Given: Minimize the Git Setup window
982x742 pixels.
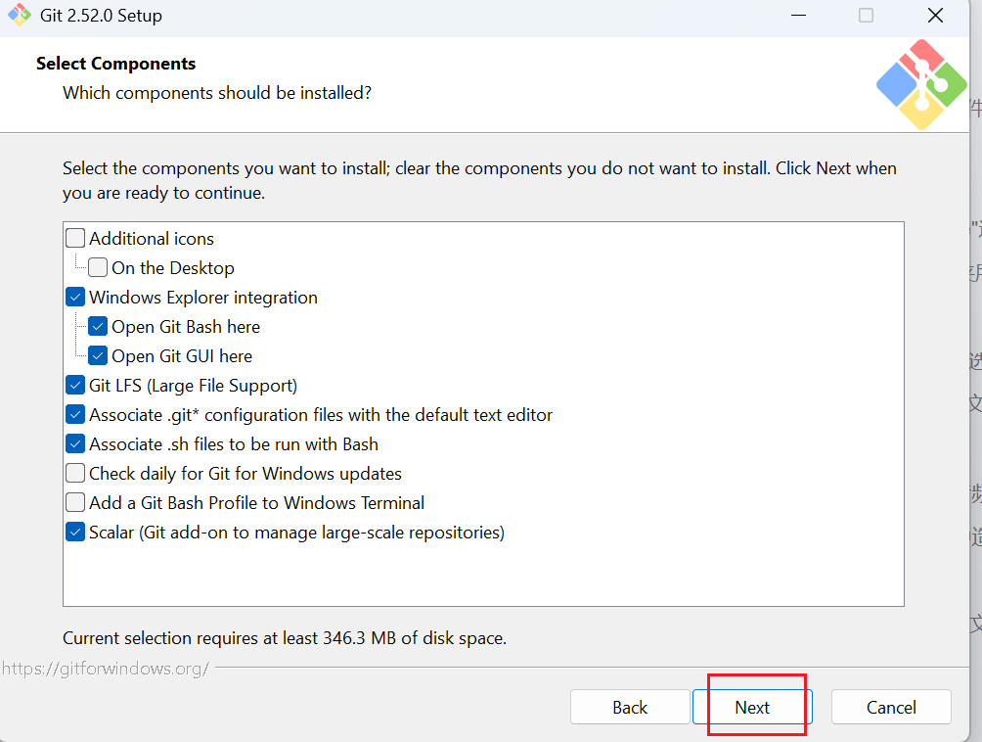Looking at the screenshot, I should (x=798, y=15).
